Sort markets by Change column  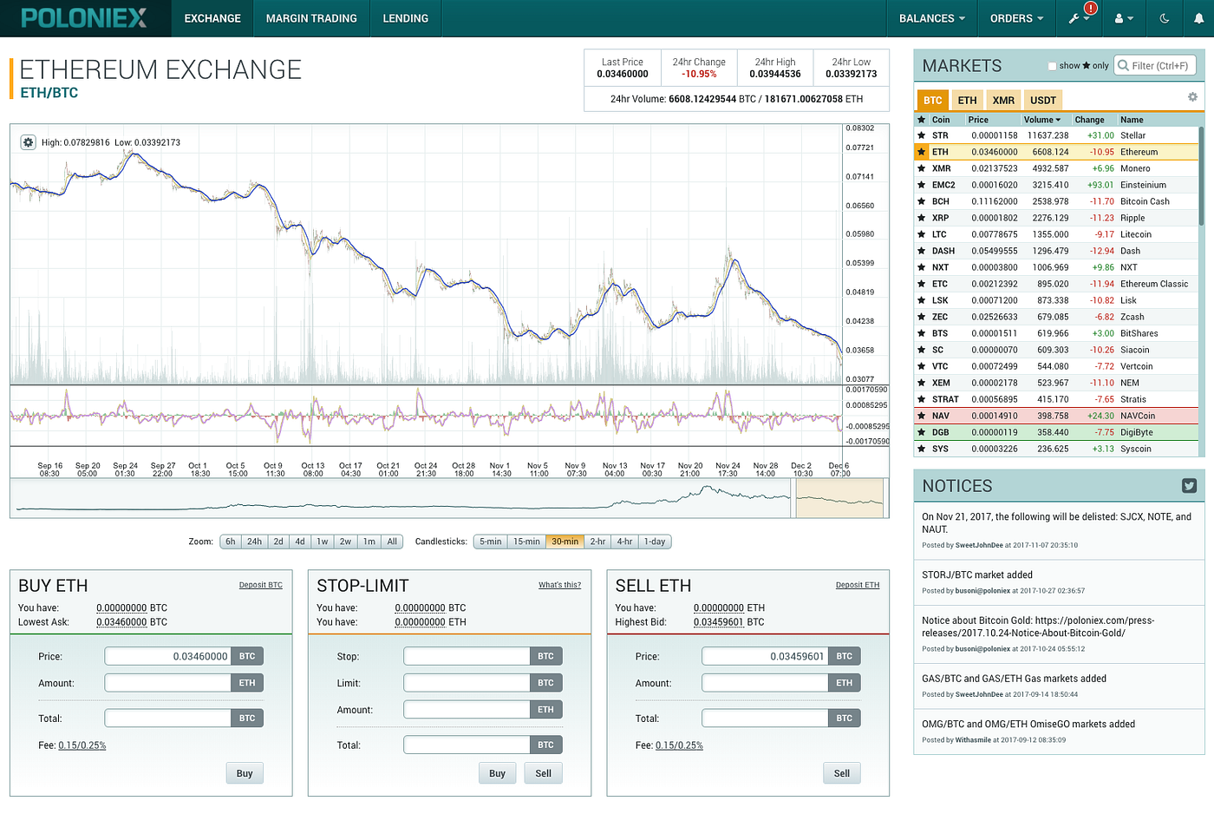pos(1089,120)
